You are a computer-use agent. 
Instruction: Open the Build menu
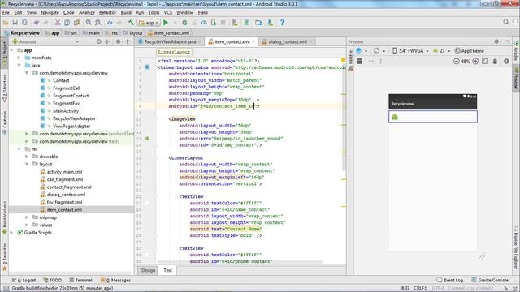pyautogui.click(x=126, y=13)
